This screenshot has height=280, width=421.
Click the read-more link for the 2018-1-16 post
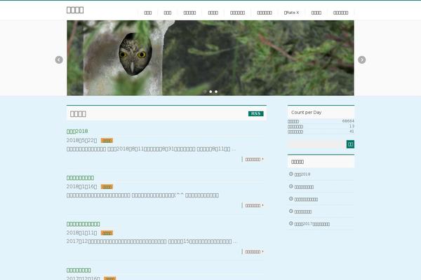254,205
